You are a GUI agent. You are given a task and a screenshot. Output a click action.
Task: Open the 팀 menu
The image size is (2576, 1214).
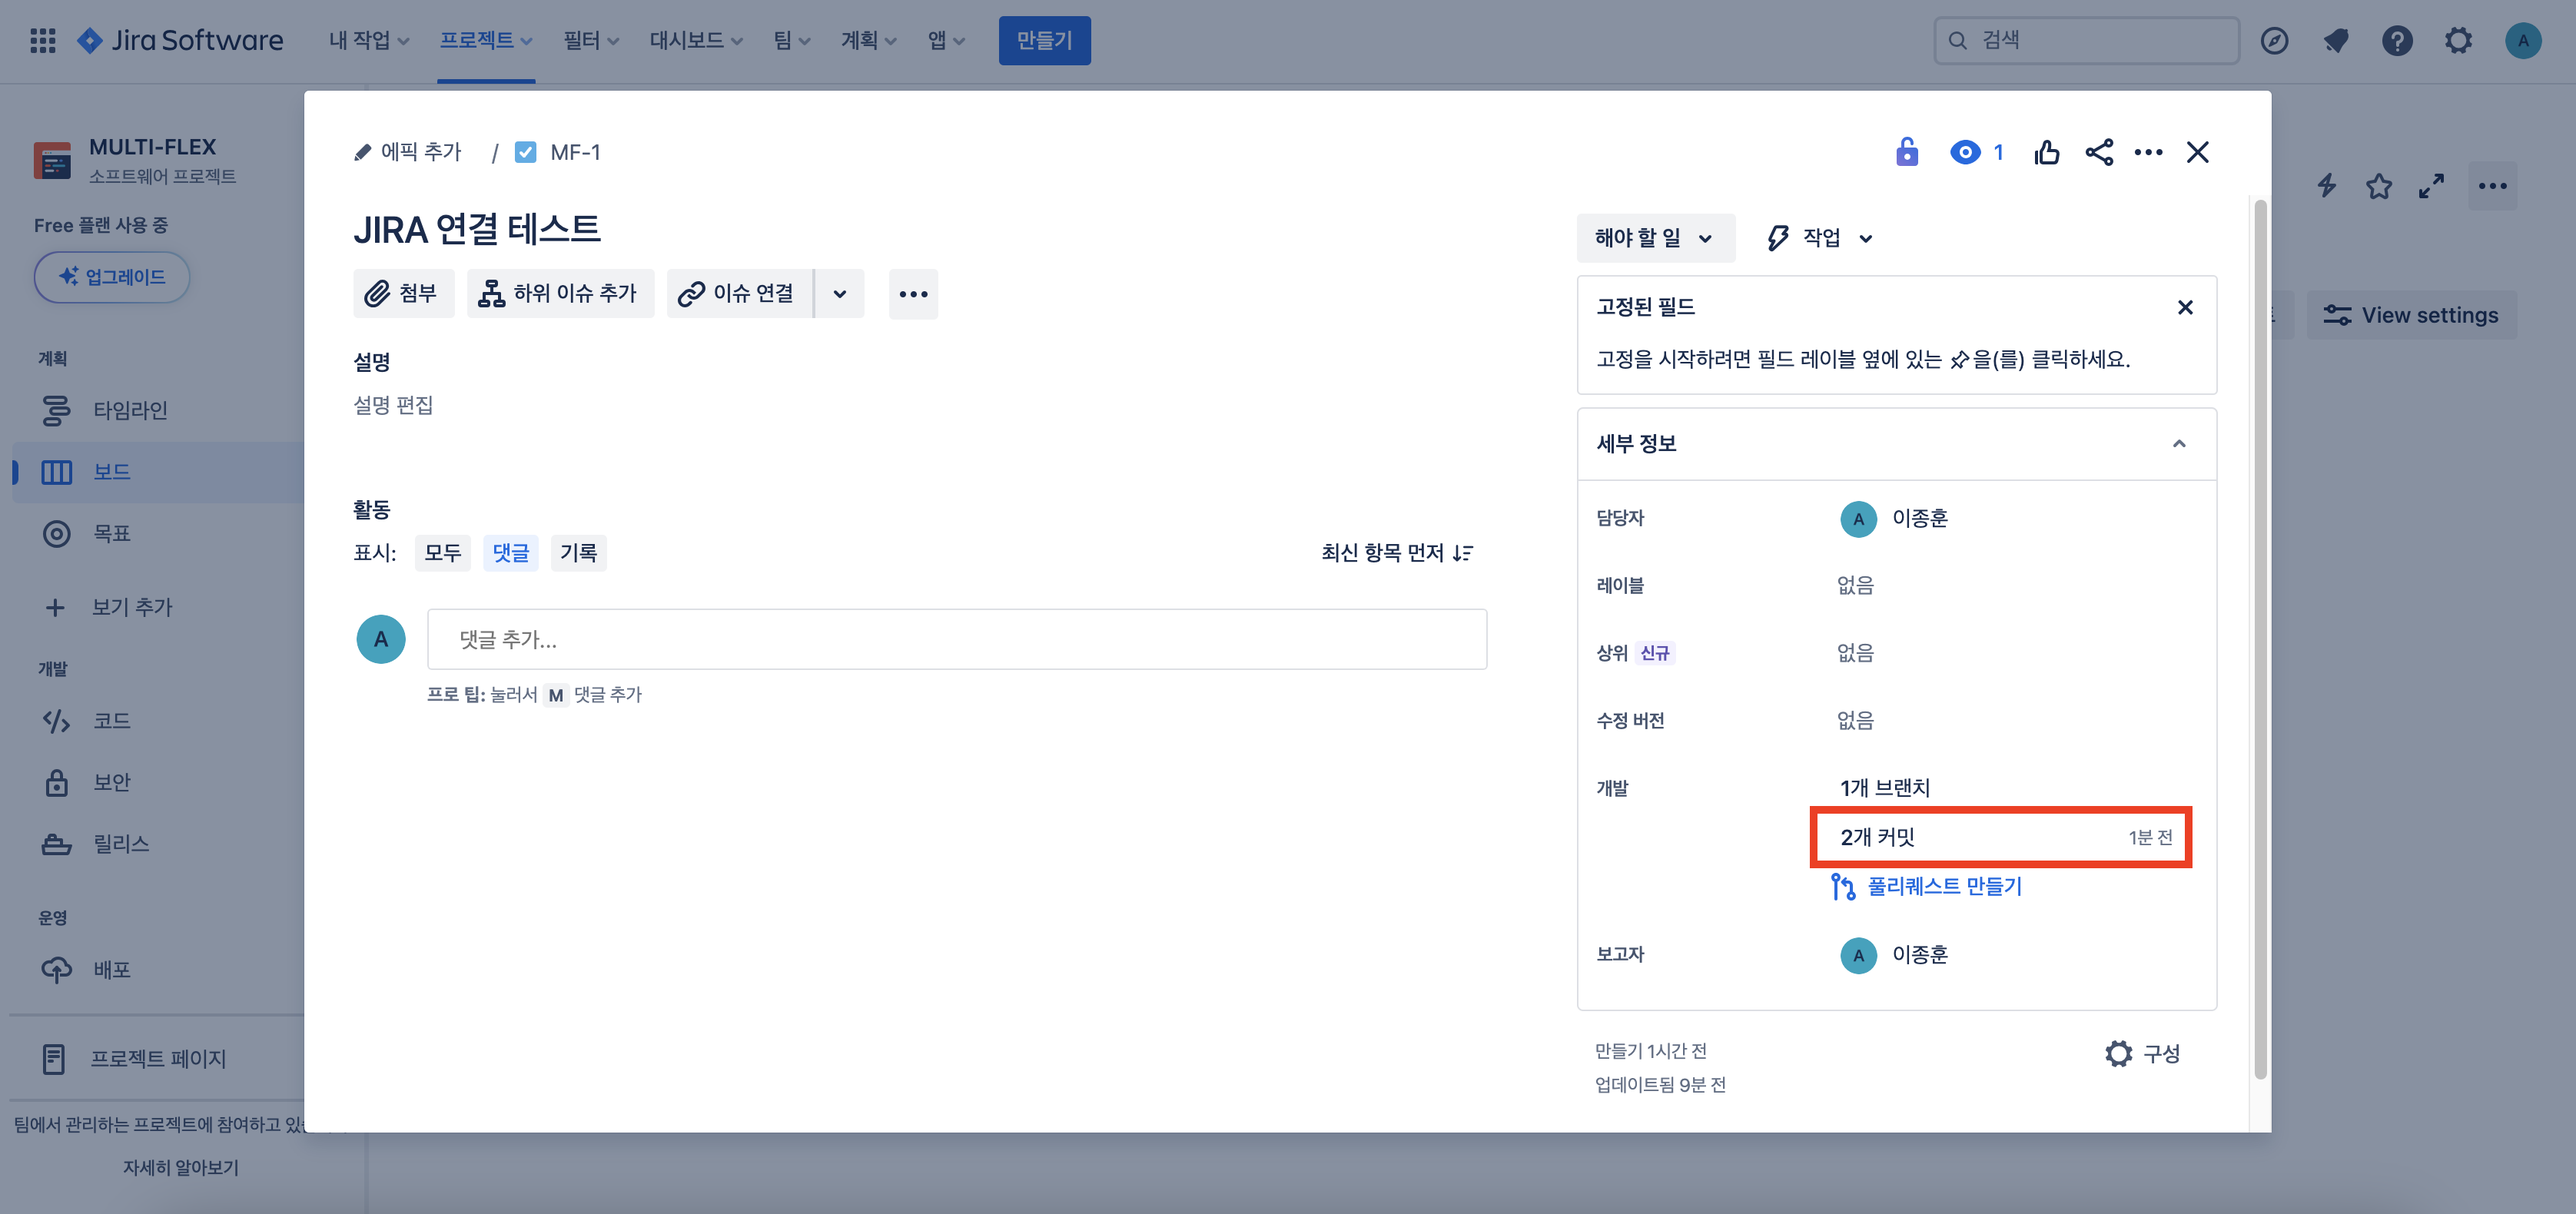coord(791,41)
